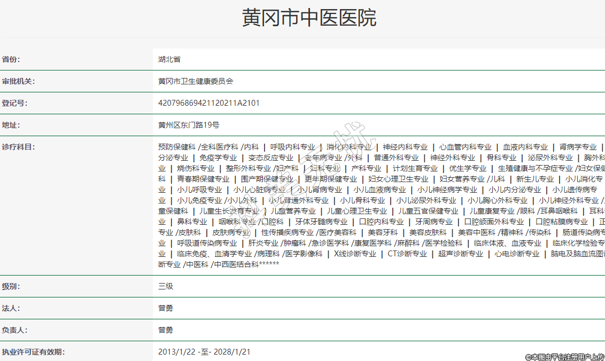Select the 级别 field label
The height and width of the screenshot is (361, 605).
[x=11, y=286]
